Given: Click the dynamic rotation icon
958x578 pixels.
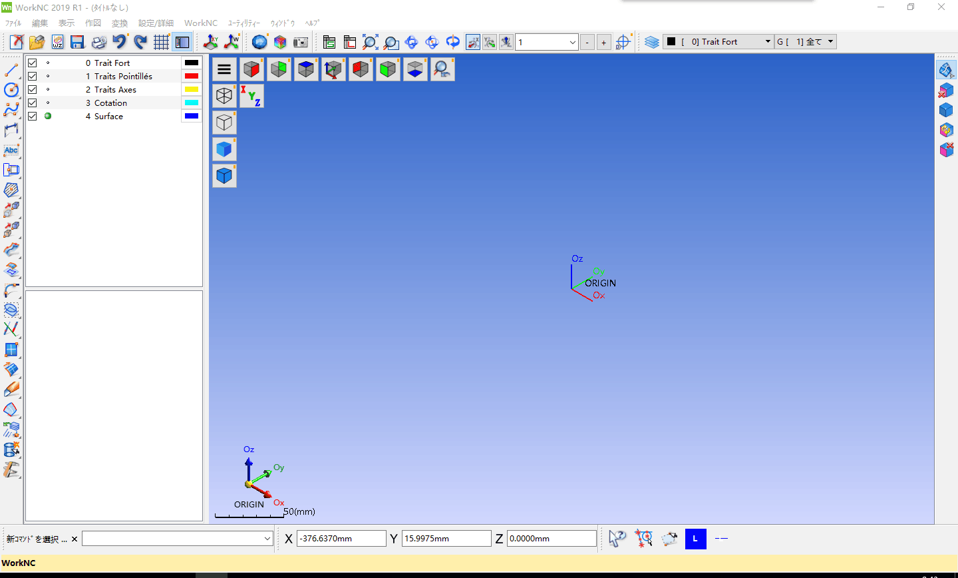Looking at the screenshot, I should [x=452, y=42].
